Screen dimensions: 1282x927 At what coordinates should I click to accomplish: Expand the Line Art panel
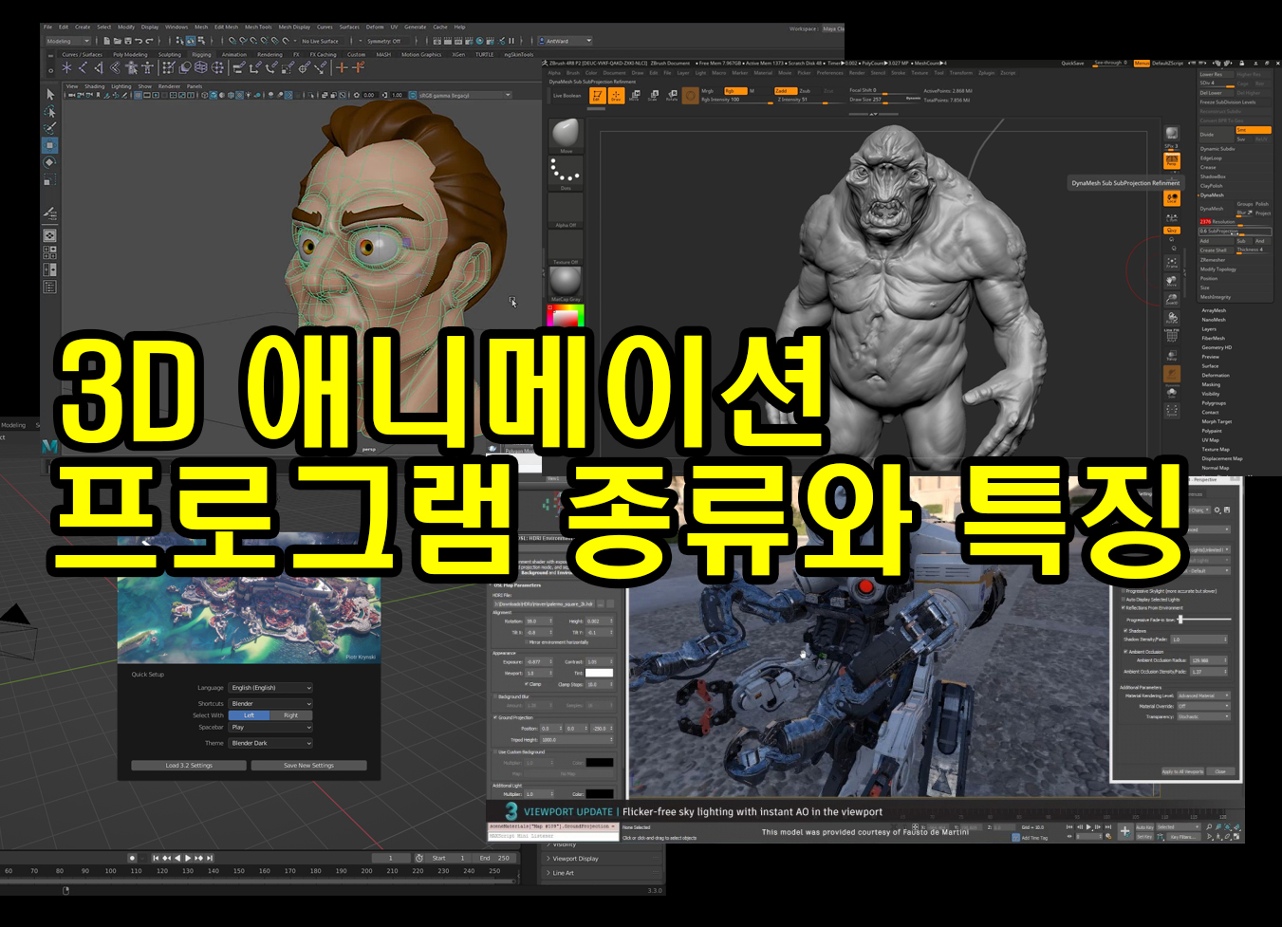click(604, 873)
